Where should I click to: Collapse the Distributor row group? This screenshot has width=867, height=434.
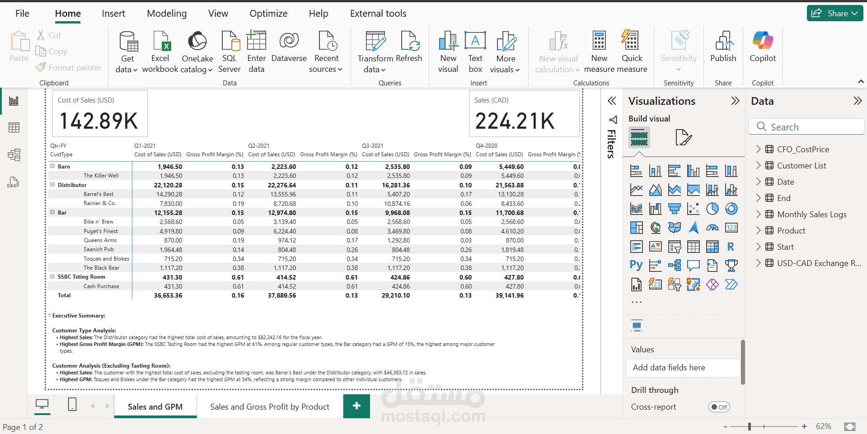[52, 185]
